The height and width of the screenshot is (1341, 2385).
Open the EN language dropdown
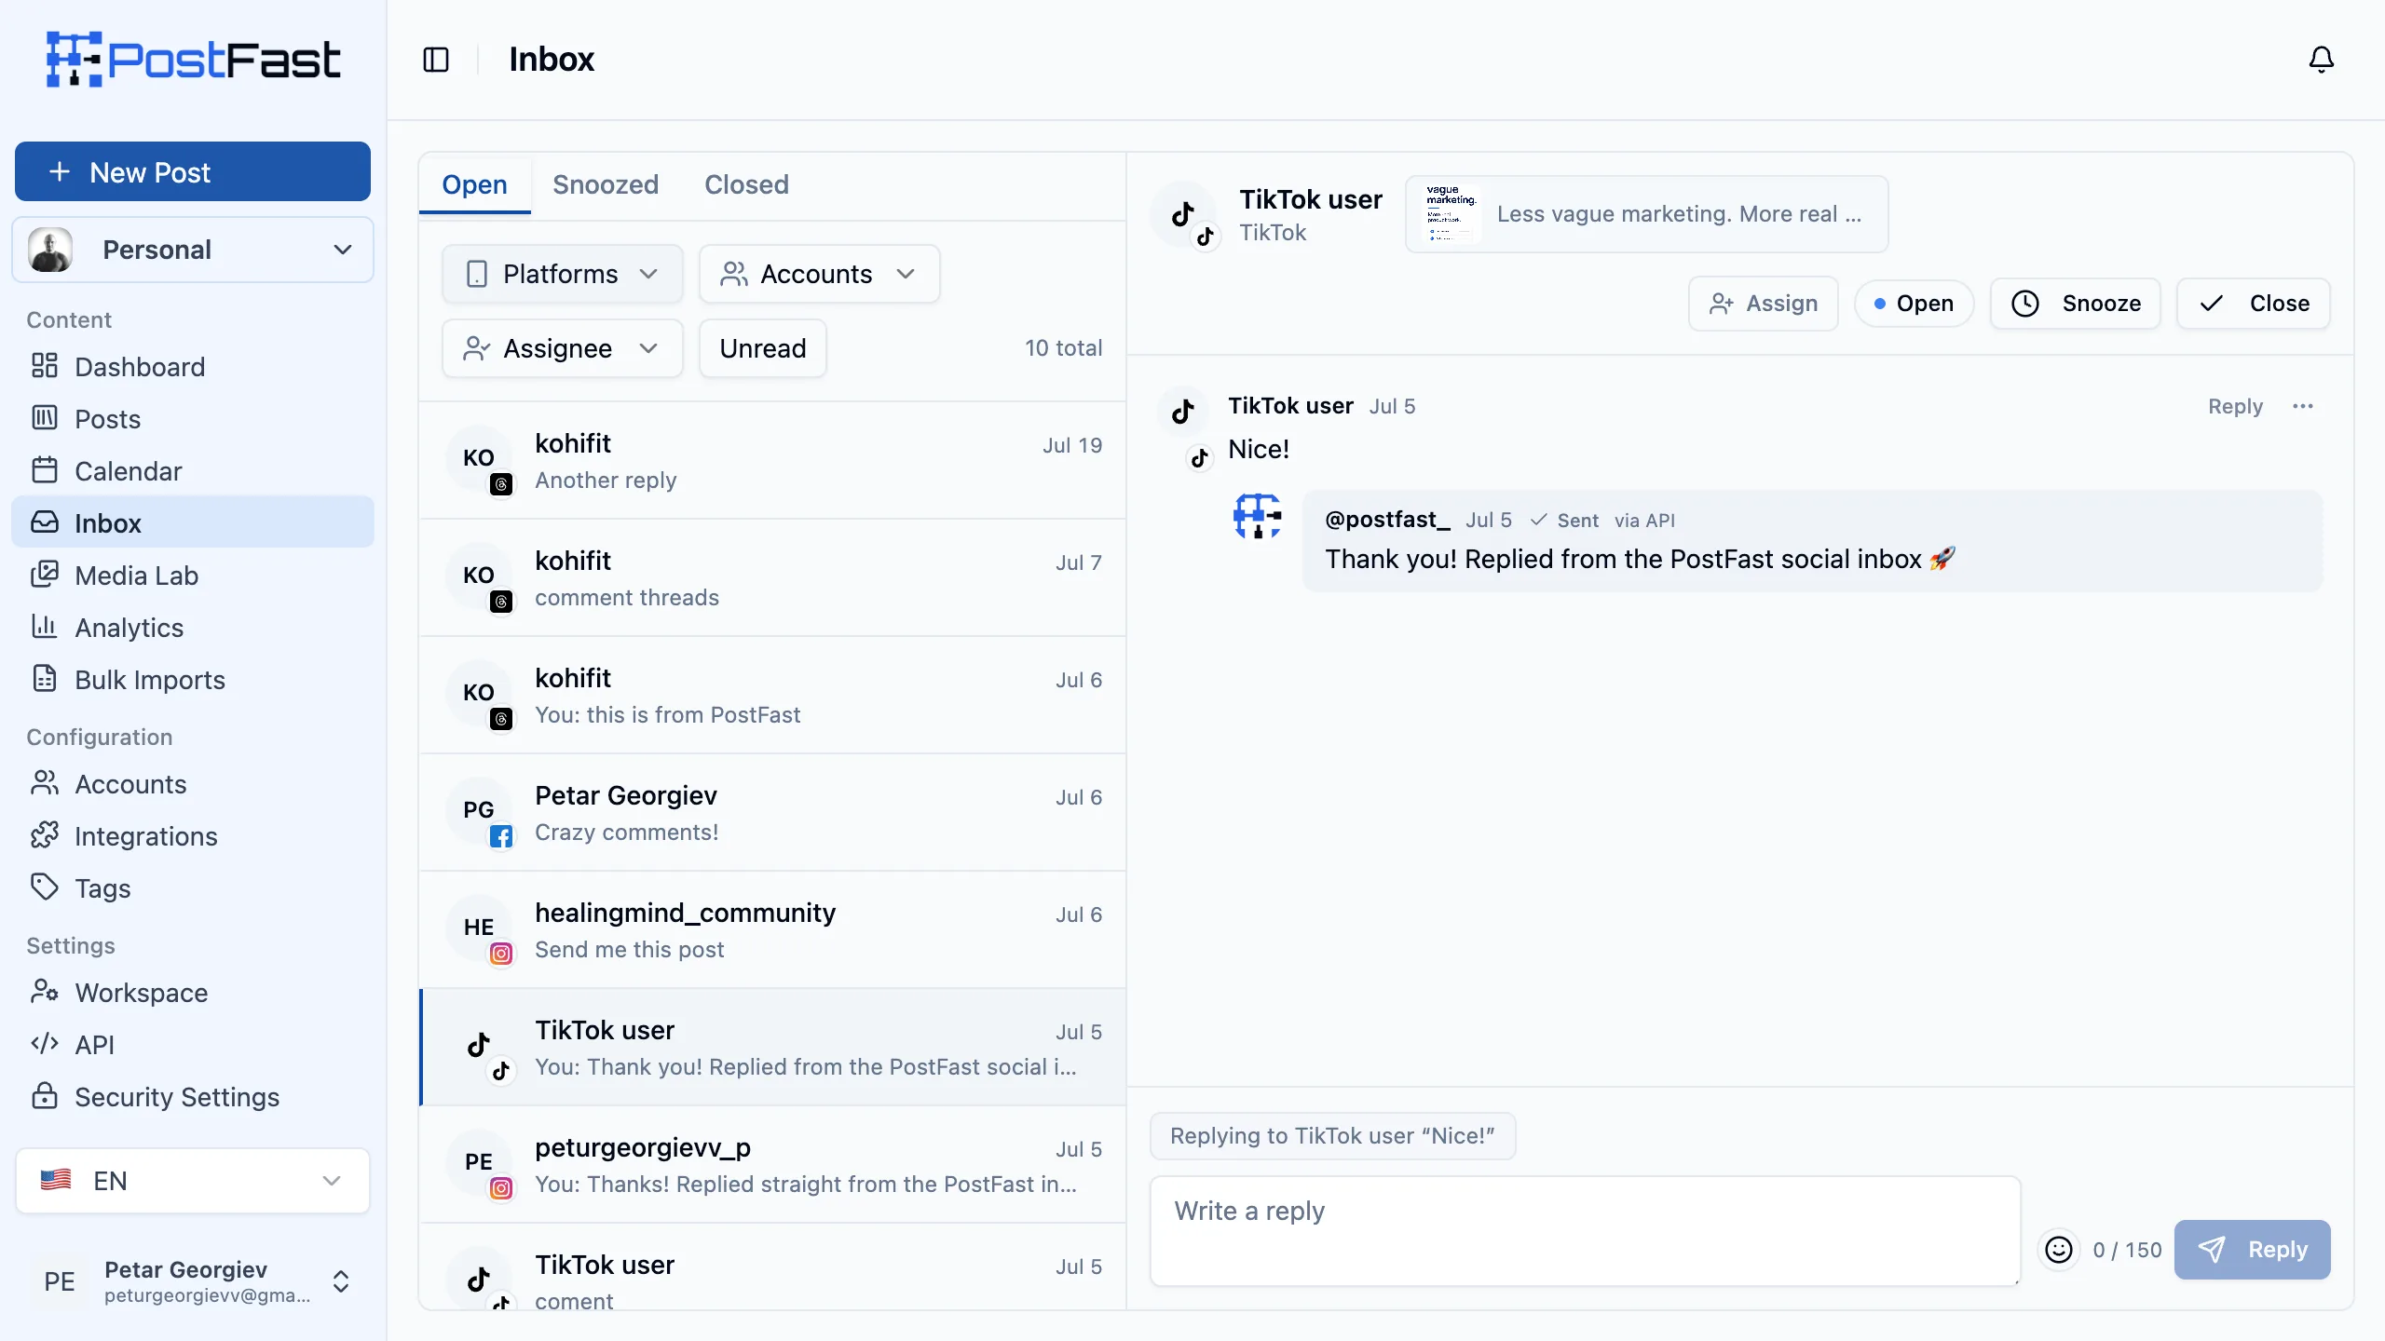point(193,1181)
